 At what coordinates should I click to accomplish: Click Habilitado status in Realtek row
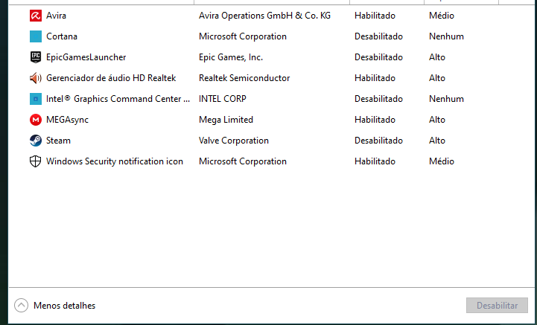tap(375, 78)
